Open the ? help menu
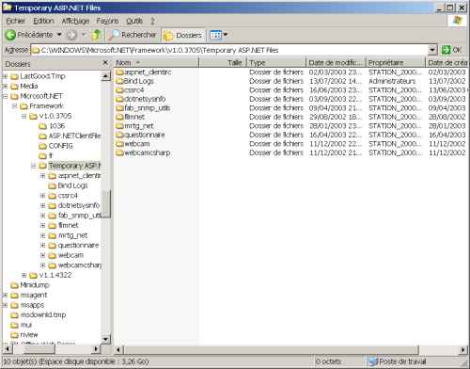 point(152,21)
